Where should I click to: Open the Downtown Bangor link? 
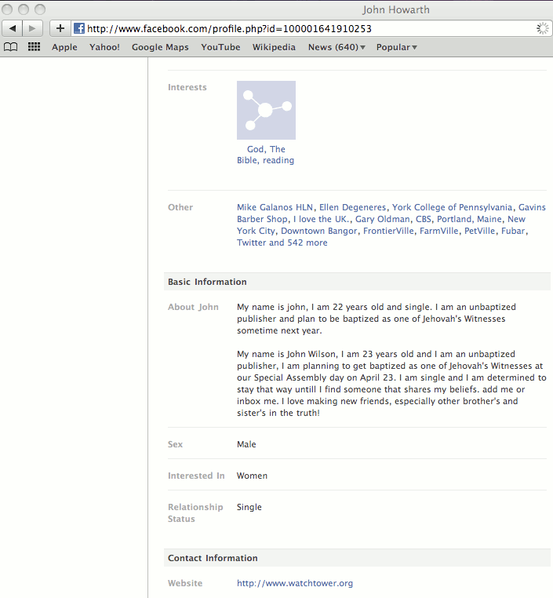pos(319,231)
